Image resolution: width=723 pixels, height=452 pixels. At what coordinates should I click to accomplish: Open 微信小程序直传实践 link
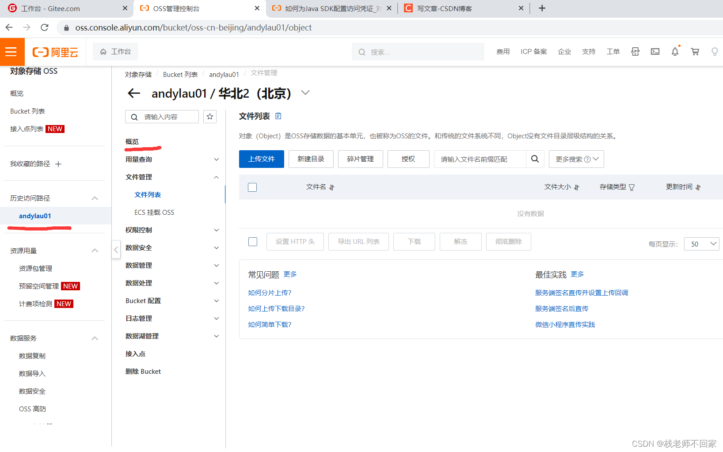[x=565, y=325]
